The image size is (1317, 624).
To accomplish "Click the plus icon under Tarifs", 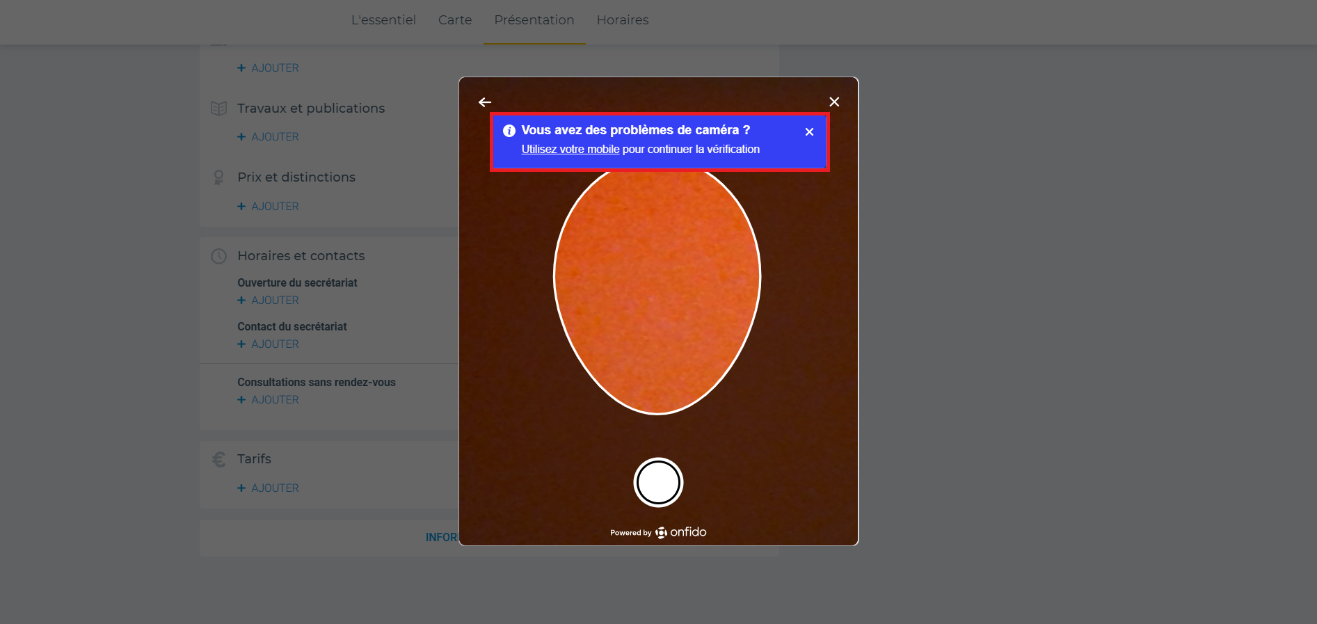I will click(241, 488).
